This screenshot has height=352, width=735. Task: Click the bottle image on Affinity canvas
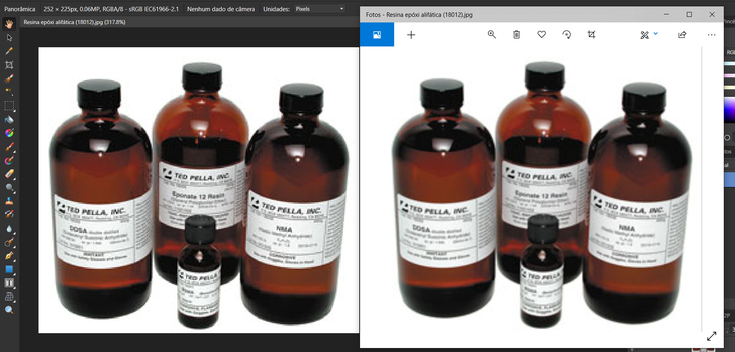click(x=199, y=190)
